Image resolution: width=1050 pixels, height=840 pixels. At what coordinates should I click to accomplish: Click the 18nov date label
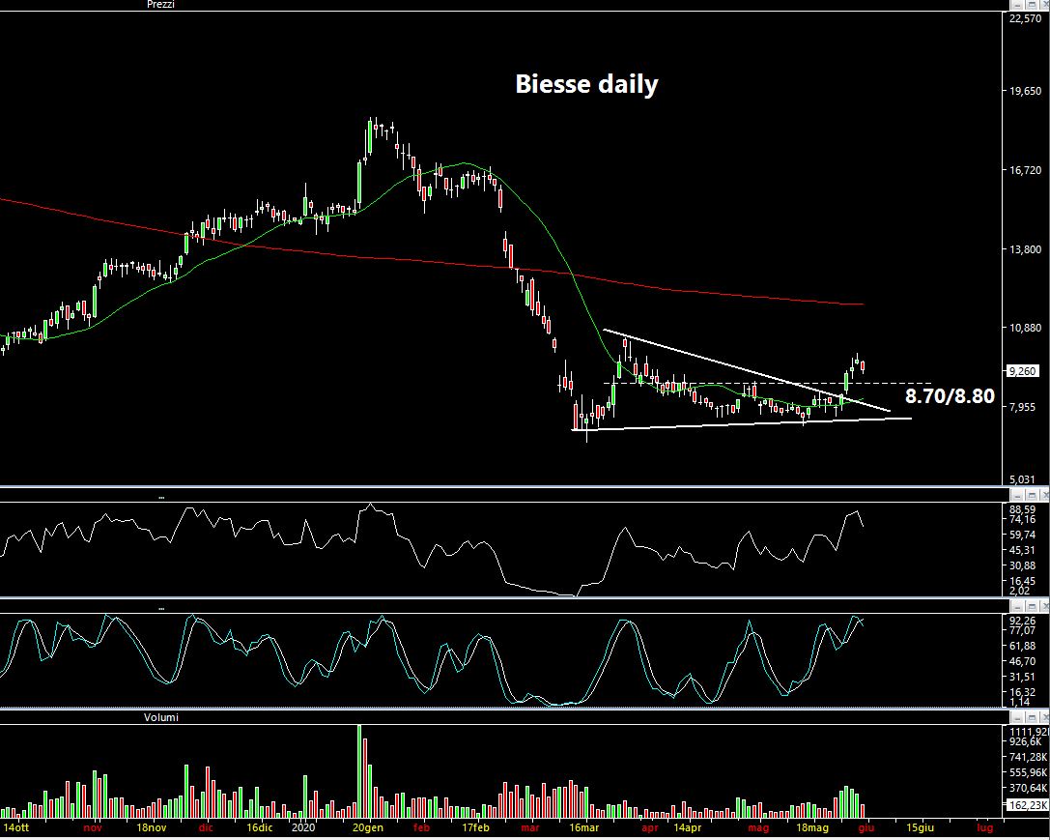pyautogui.click(x=151, y=827)
